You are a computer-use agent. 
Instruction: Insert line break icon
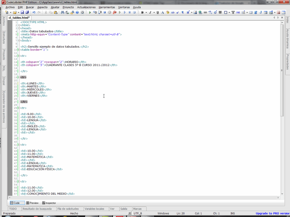pos(178,12)
